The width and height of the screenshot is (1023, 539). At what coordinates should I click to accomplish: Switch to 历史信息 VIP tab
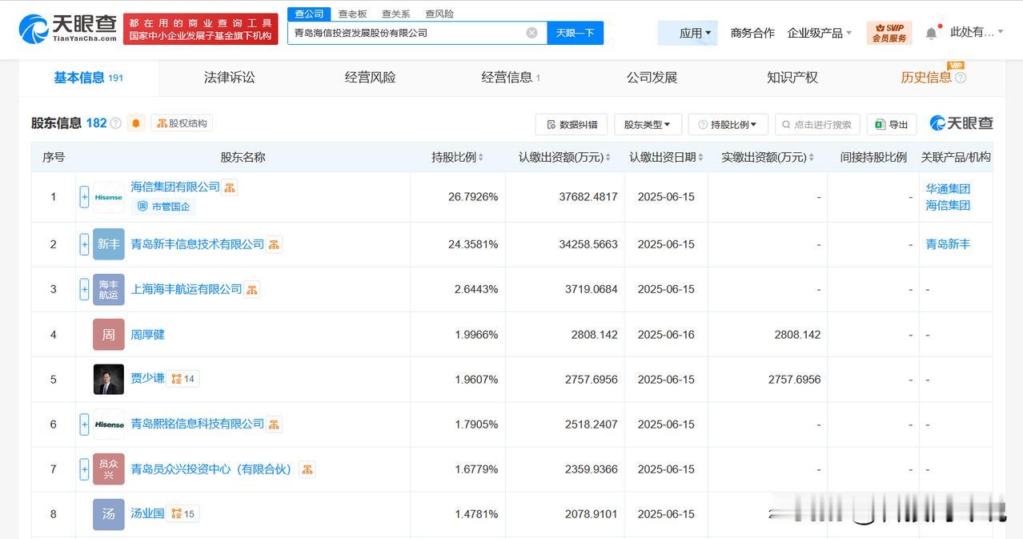926,78
